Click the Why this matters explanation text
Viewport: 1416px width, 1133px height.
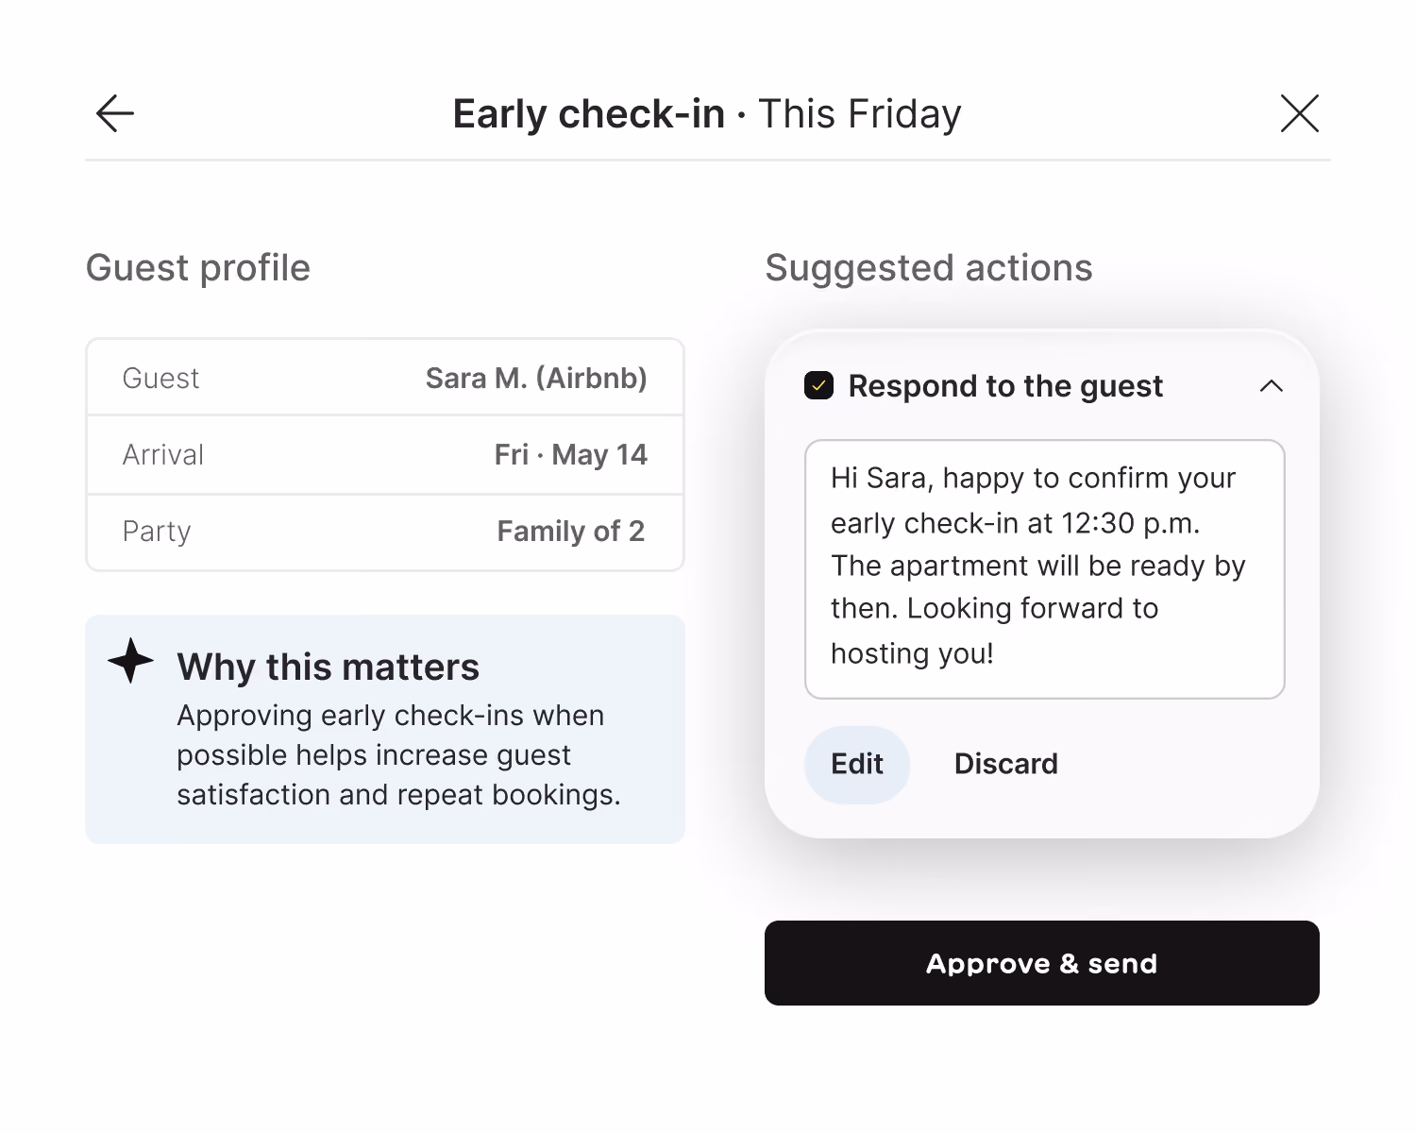[398, 755]
